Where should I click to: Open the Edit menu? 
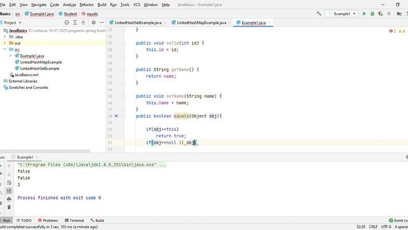[x=12, y=4]
